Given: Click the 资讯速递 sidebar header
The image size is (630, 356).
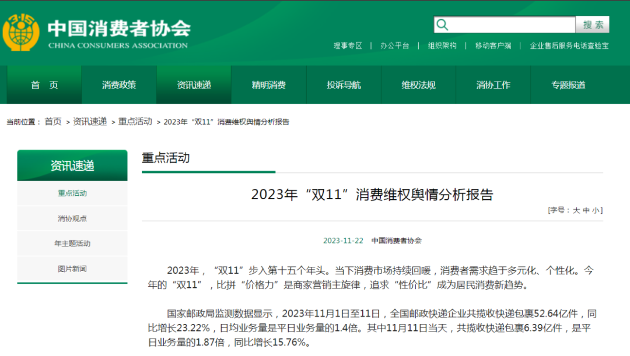Looking at the screenshot, I should click(72, 165).
